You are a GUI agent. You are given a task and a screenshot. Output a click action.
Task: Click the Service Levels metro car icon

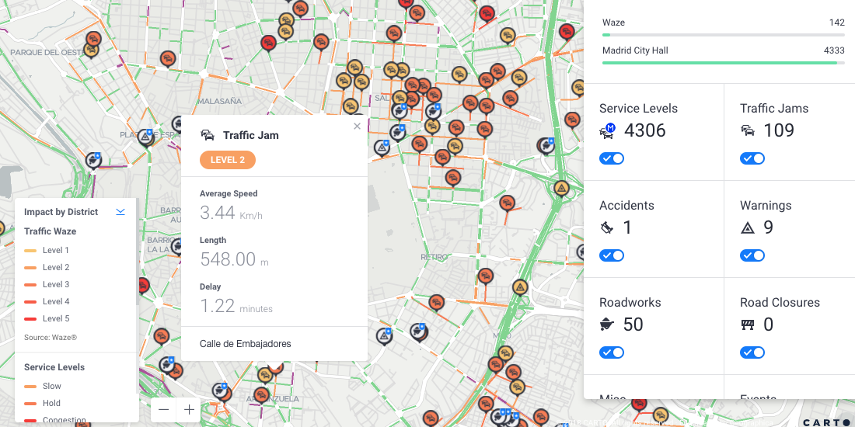pyautogui.click(x=608, y=130)
